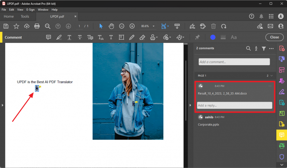The height and width of the screenshot is (168, 287).
Task: Toggle comment sort order
Action: pyautogui.click(x=256, y=48)
